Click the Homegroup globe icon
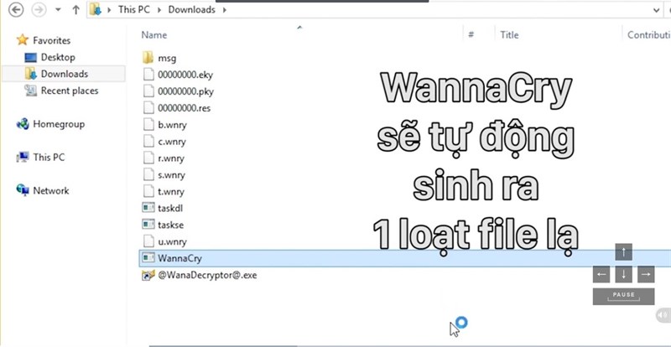Image resolution: width=671 pixels, height=347 pixels. (23, 124)
